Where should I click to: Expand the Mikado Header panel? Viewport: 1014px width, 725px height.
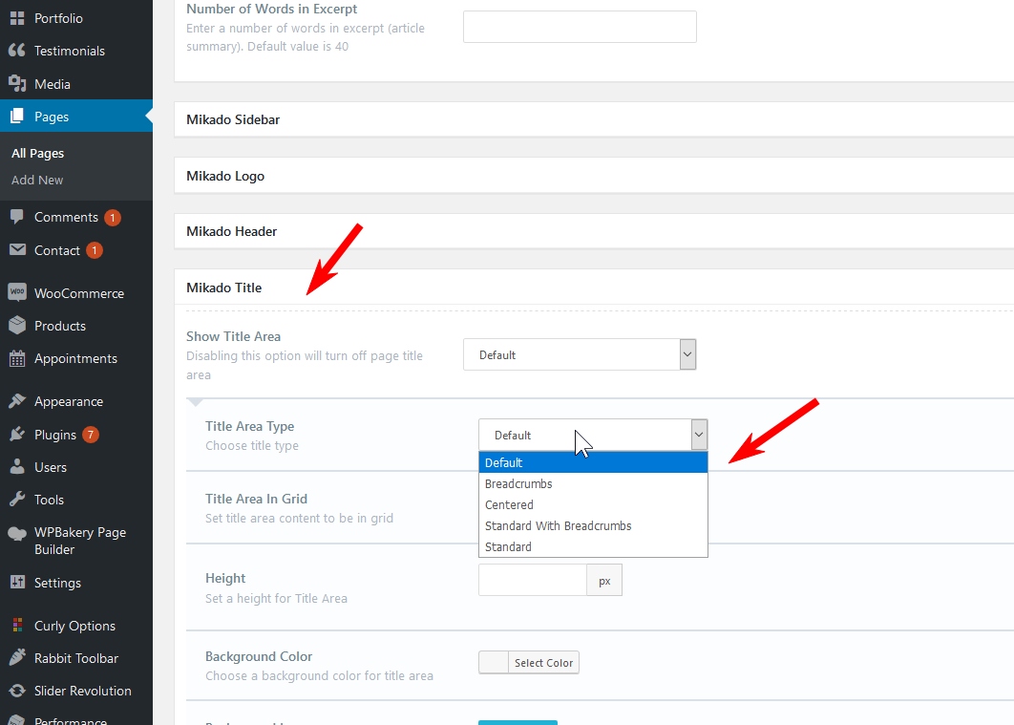click(594, 231)
